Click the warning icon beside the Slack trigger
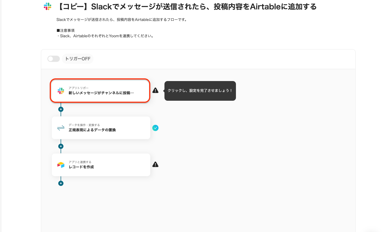382x232 pixels. (155, 90)
